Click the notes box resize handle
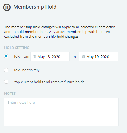This screenshot has height=133, width=127. [117, 124]
